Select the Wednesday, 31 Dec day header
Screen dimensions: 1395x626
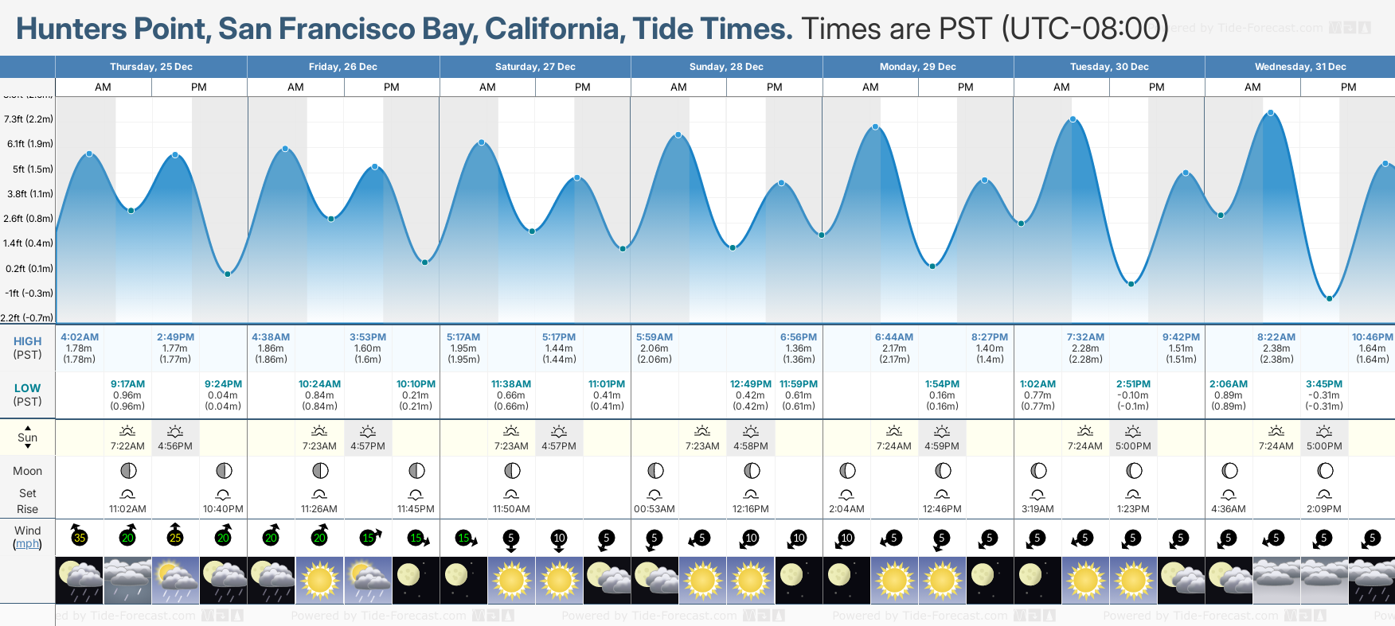pyautogui.click(x=1299, y=67)
